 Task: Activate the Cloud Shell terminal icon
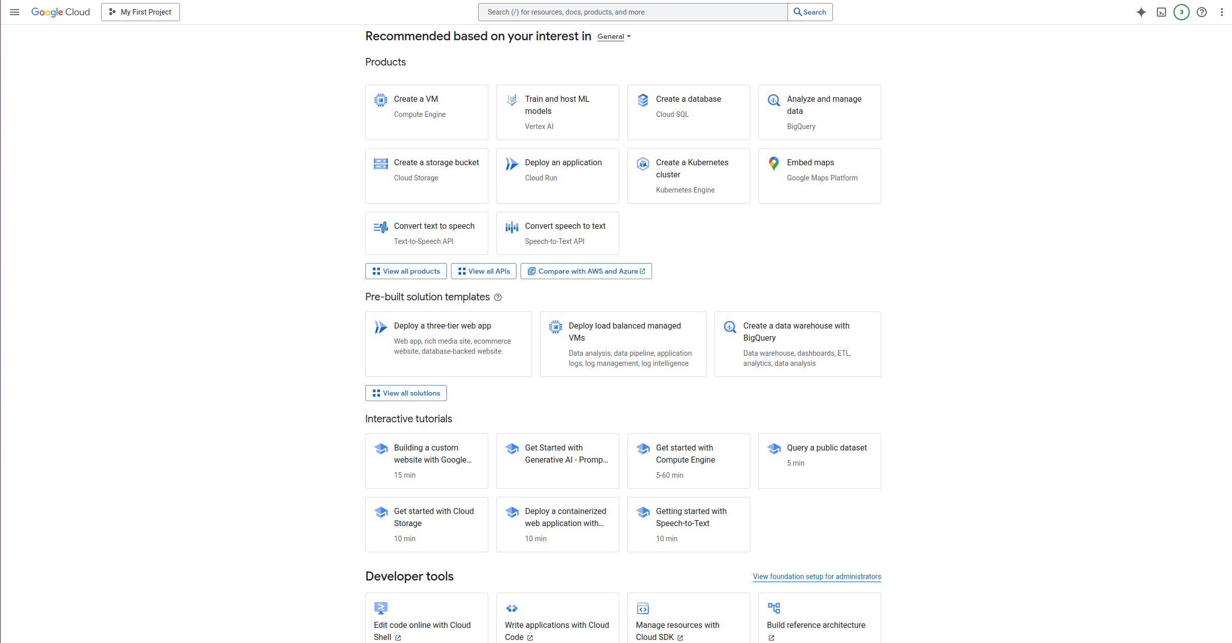click(1161, 12)
